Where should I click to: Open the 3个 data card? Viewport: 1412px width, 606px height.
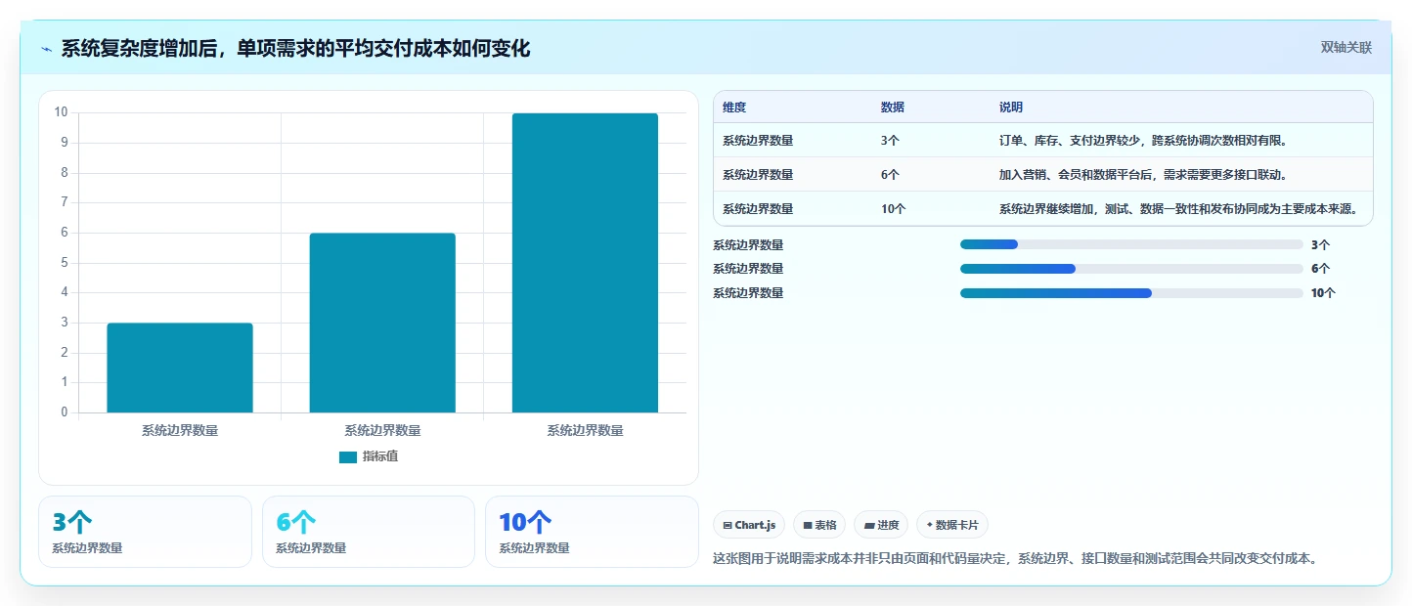click(145, 532)
